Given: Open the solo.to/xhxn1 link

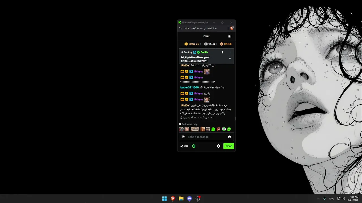Looking at the screenshot, I should point(194,61).
